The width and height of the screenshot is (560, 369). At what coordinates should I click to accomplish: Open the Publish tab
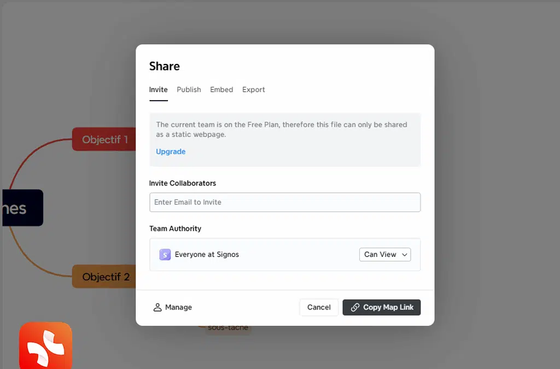pyautogui.click(x=189, y=90)
